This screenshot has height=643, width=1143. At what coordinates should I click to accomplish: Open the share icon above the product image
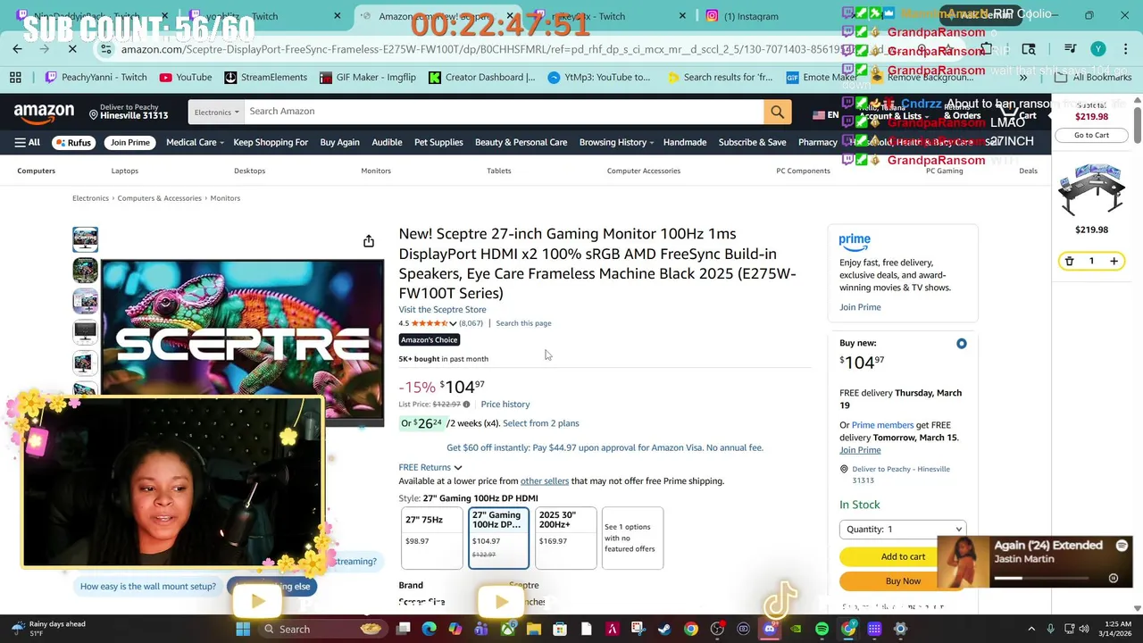[x=369, y=241]
